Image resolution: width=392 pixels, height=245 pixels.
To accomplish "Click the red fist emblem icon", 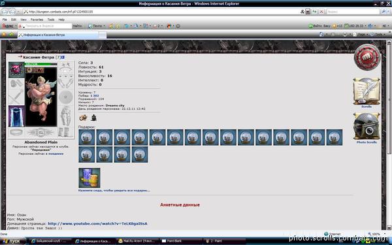I will click(367, 57).
